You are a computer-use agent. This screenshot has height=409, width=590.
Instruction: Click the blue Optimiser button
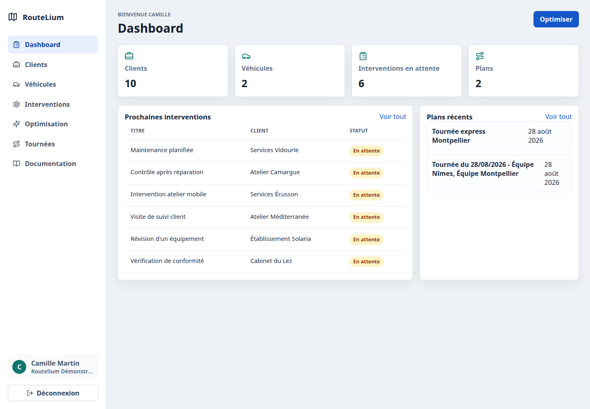[x=556, y=19]
